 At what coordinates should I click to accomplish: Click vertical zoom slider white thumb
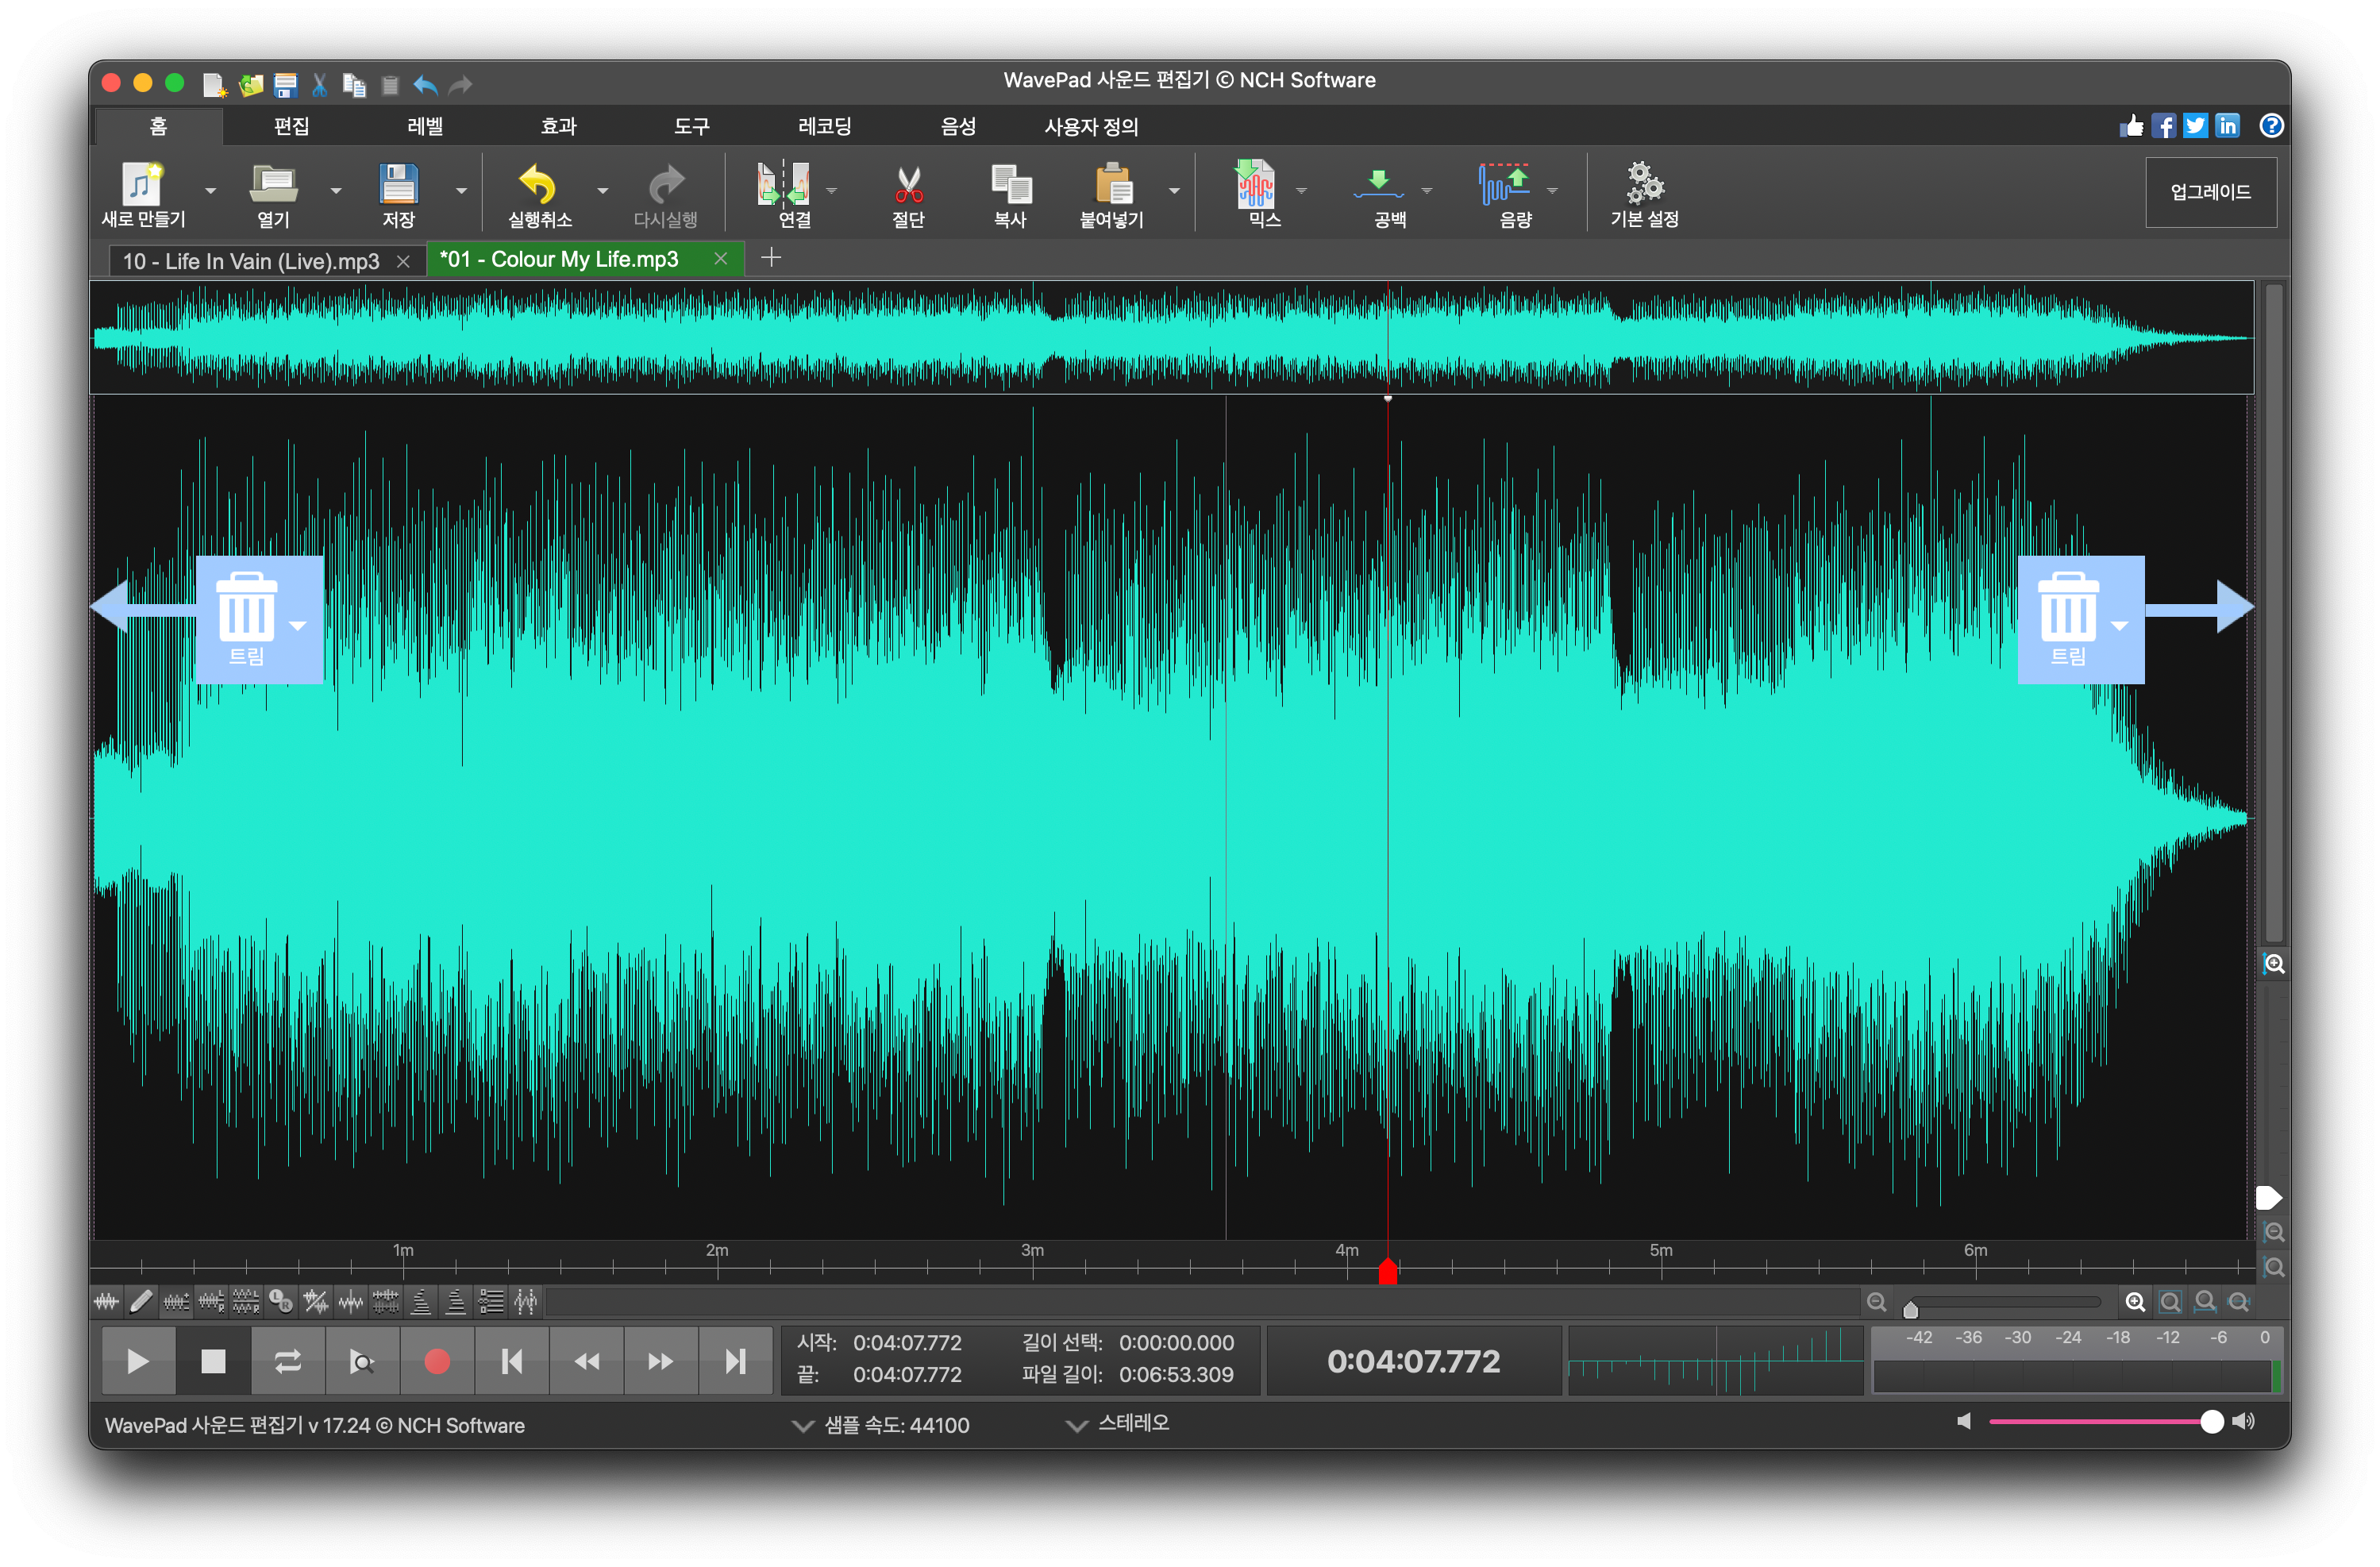[2269, 1198]
